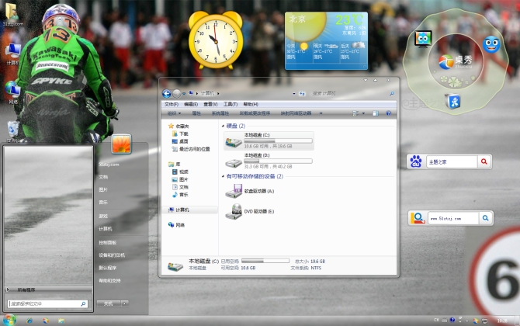Click the blue smiley face in Zhuoxiu widget
Screen dimensions: 520x326
[491, 44]
